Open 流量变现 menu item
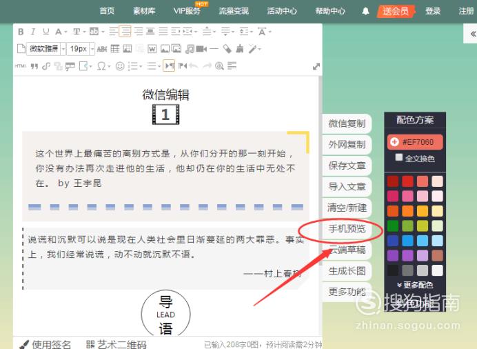 pyautogui.click(x=234, y=11)
